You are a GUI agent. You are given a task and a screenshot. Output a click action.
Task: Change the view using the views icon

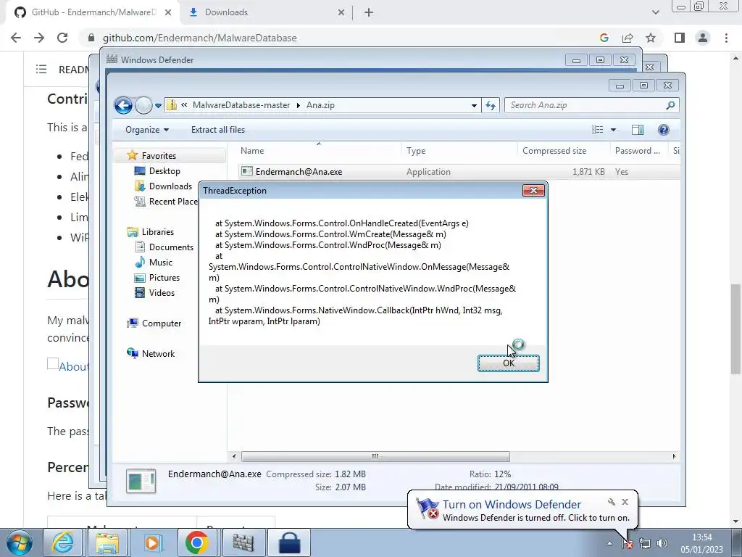tap(598, 130)
